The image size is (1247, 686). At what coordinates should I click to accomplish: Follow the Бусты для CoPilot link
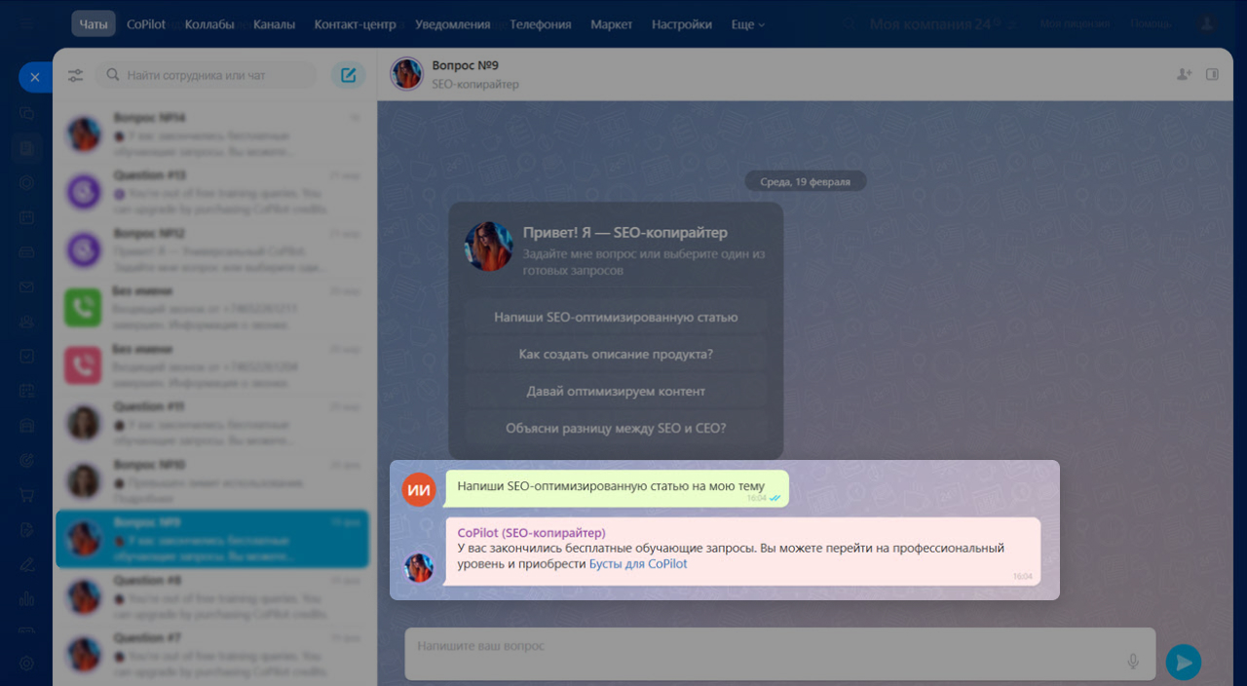pyautogui.click(x=638, y=564)
